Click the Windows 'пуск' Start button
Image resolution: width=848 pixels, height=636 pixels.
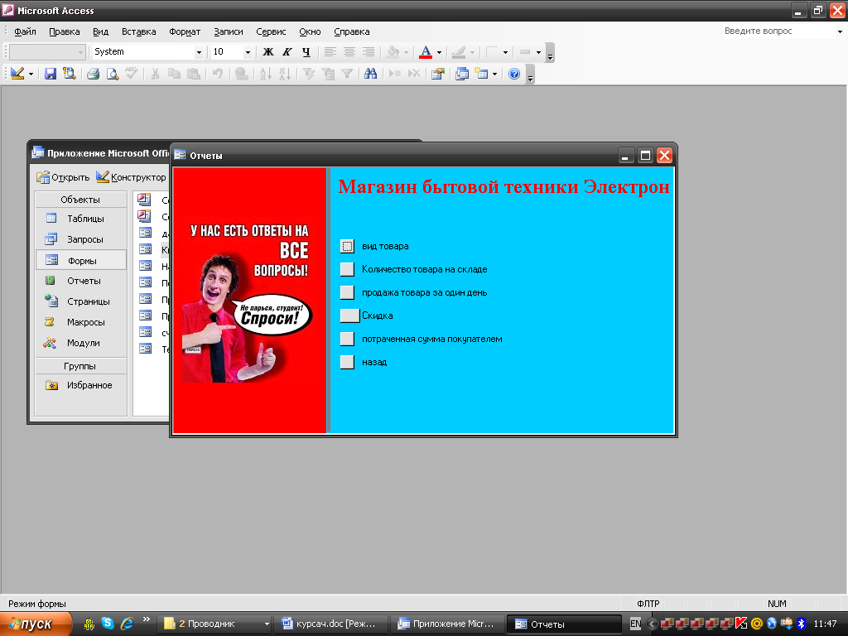tap(36, 624)
